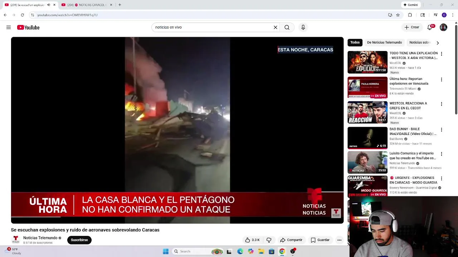Open the YouTube guide hamburger menu
This screenshot has width=458, height=257.
[x=9, y=27]
